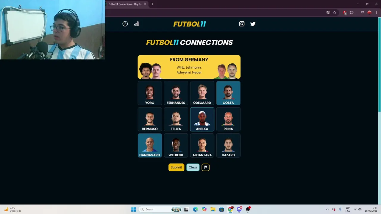Select the Anelka player card
Image resolution: width=381 pixels, height=214 pixels.
pos(202,119)
